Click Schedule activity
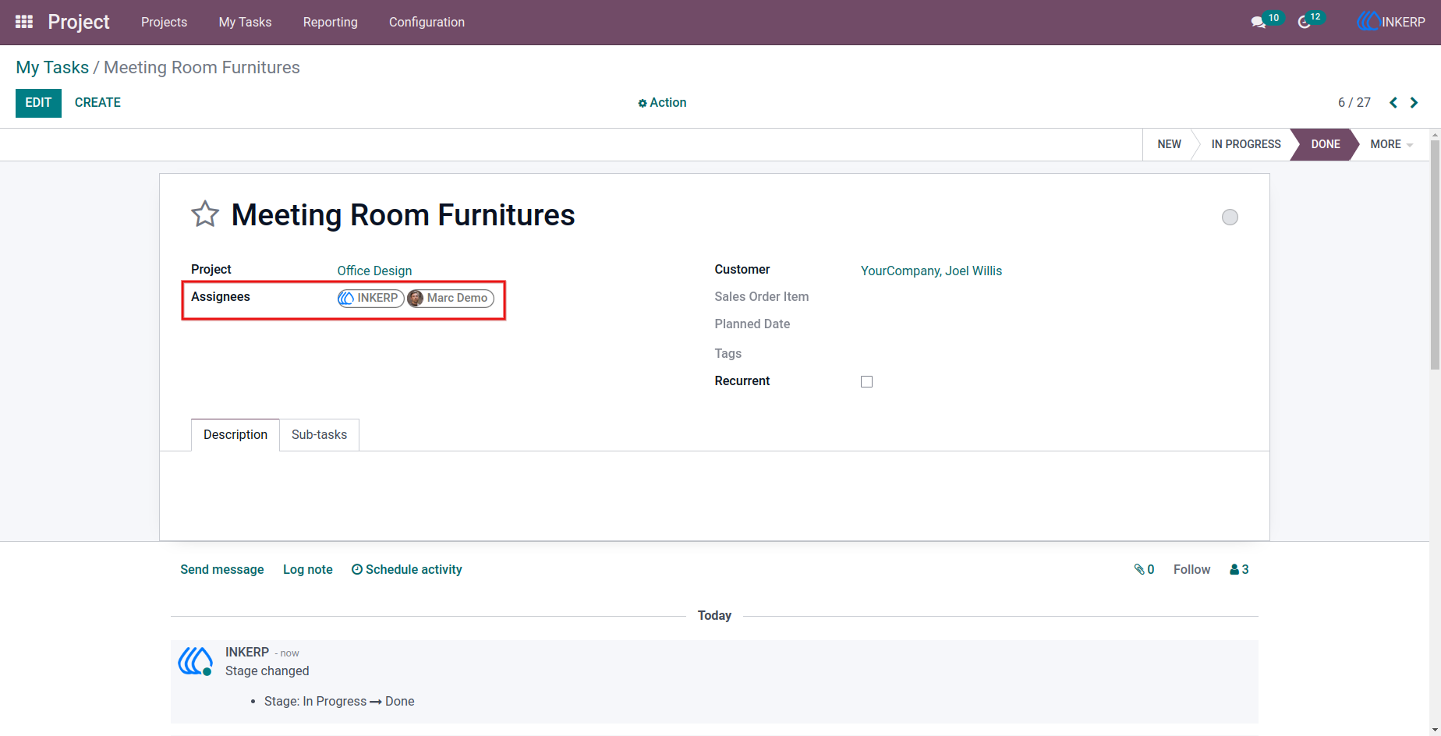Viewport: 1441px width, 736px height. pyautogui.click(x=406, y=569)
